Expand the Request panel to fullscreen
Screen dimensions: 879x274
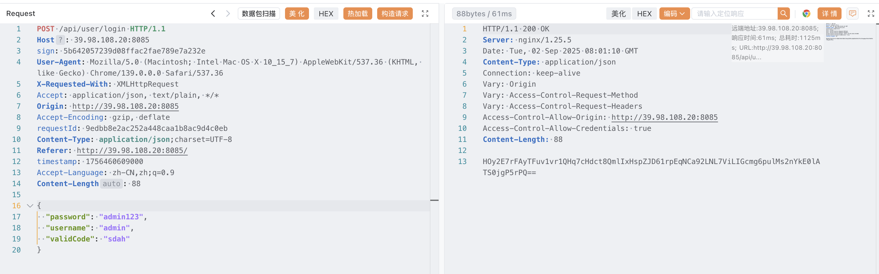(425, 14)
